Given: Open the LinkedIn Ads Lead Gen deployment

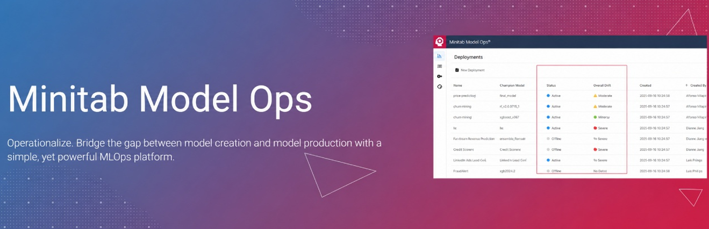Looking at the screenshot, I should [470, 160].
